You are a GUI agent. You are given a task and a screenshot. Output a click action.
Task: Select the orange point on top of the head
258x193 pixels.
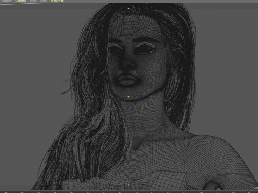pos(128,9)
